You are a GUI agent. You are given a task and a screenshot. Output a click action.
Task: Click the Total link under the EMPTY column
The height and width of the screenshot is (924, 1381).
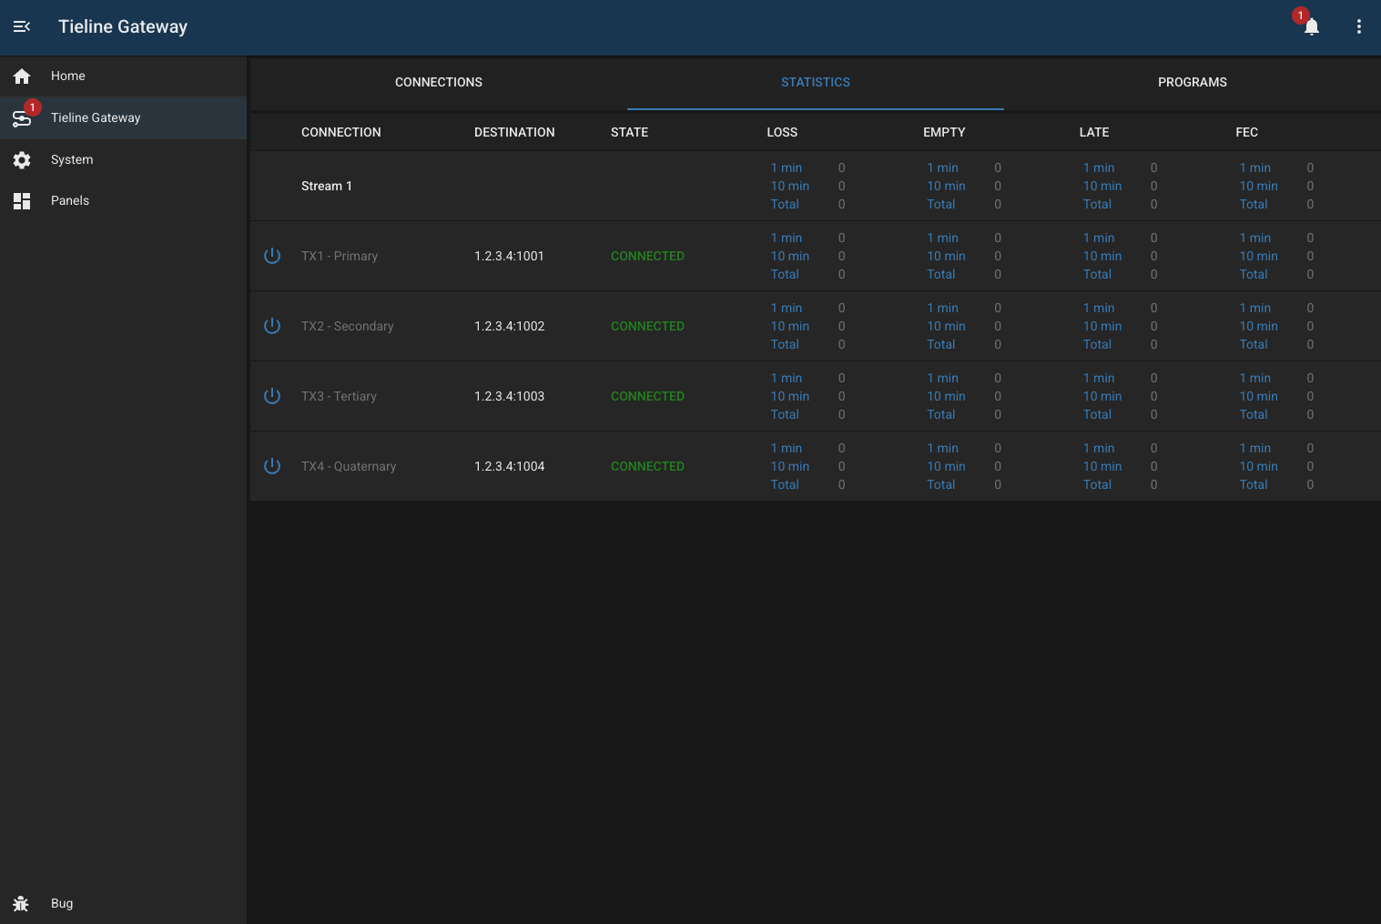tap(940, 204)
